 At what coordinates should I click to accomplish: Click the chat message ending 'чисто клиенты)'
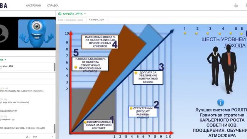click(x=15, y=102)
